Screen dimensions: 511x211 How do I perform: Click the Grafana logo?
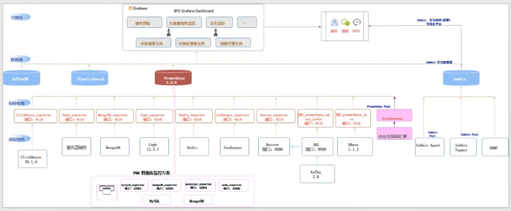(x=131, y=8)
